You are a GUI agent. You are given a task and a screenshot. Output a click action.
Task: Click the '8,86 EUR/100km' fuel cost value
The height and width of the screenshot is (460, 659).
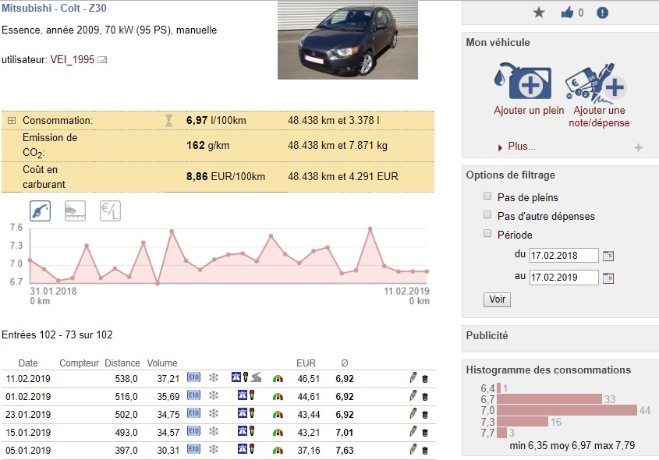point(225,176)
